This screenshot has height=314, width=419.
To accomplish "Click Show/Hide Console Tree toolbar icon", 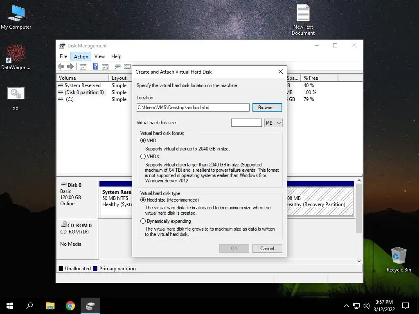I will pos(83,67).
